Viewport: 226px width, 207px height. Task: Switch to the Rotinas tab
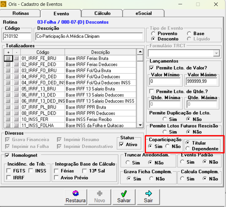click(21, 13)
